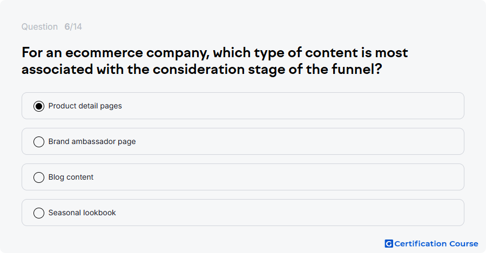Click blank area of Blog content option card
The image size is (486, 253).
click(x=279, y=177)
